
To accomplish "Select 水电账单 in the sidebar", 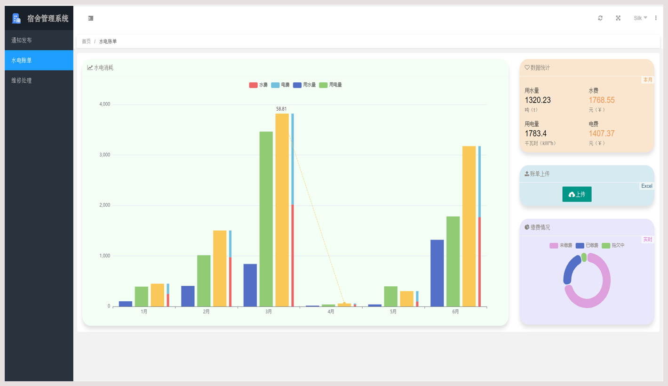I will coord(39,60).
